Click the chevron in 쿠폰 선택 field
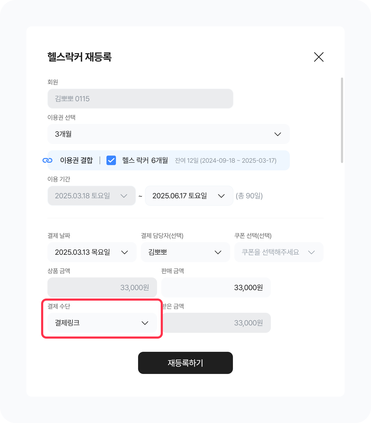This screenshot has height=423, width=371. [311, 252]
